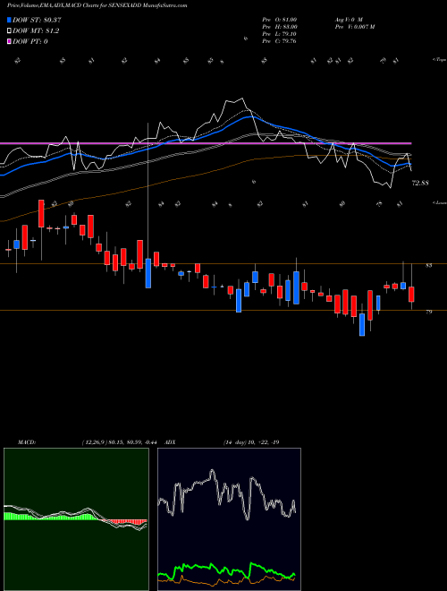Click the 'MACD:' panel heading

[x=26, y=442]
